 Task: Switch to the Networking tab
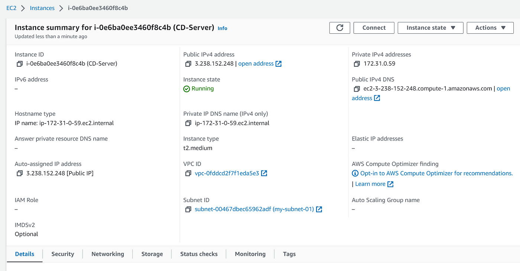[x=108, y=254]
